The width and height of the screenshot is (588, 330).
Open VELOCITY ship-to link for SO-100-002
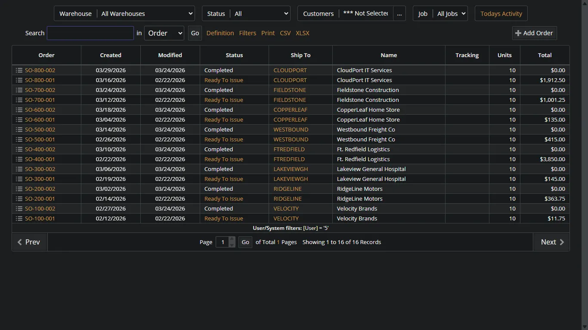click(286, 208)
